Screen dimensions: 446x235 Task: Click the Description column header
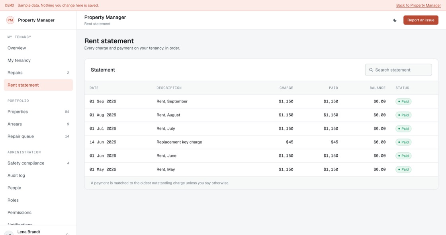169,88
